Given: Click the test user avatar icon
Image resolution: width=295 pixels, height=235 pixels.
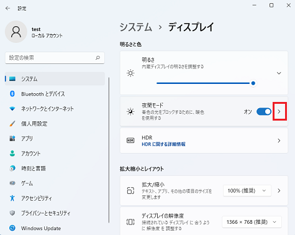Looking at the screenshot, I should tap(16, 32).
